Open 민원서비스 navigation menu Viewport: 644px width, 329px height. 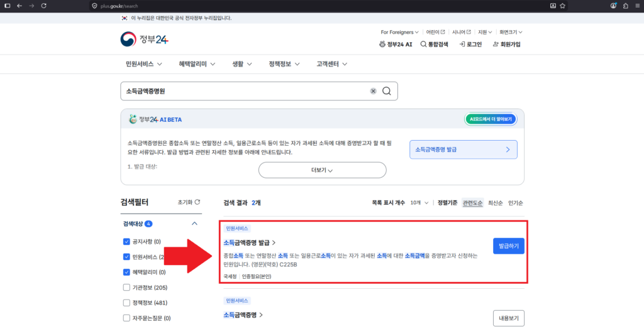coord(144,64)
